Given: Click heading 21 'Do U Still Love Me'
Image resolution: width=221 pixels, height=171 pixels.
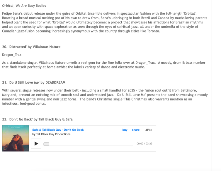Looking at the screenshot, I should [x=34, y=82].
